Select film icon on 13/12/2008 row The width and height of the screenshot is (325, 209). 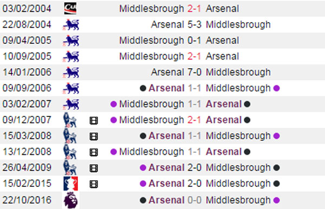pos(94,152)
